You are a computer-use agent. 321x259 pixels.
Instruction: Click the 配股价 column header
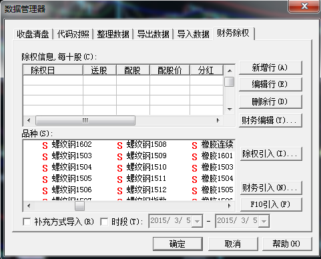170,70
